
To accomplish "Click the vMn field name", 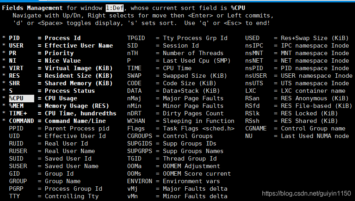I will pos(132,196).
